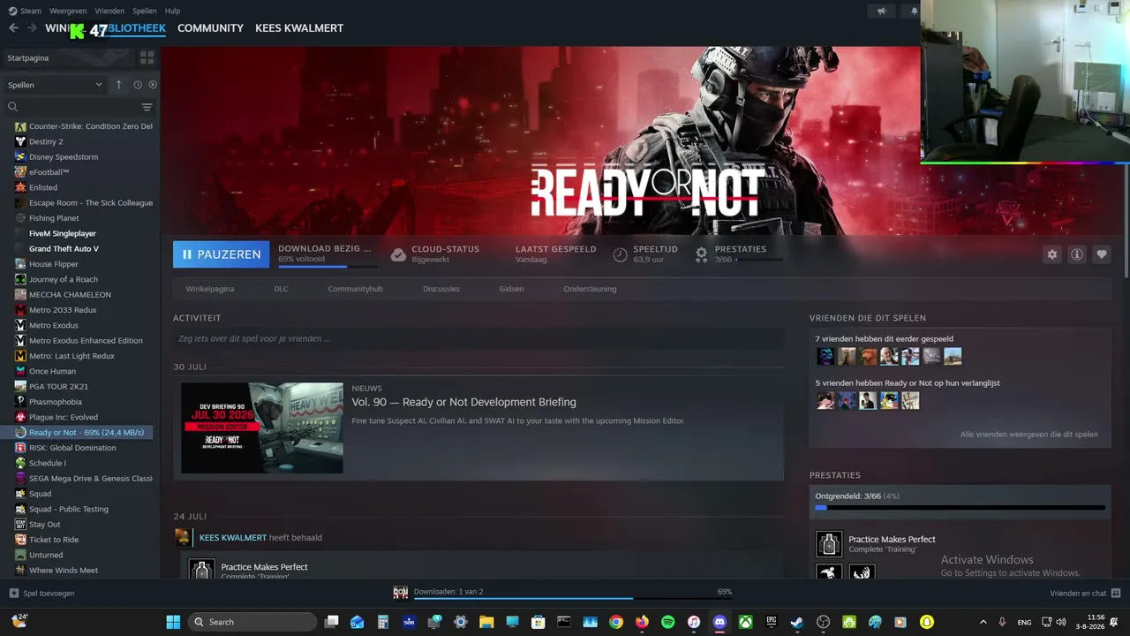This screenshot has height=636, width=1130.
Task: Open Discord from the taskbar
Action: 719,622
